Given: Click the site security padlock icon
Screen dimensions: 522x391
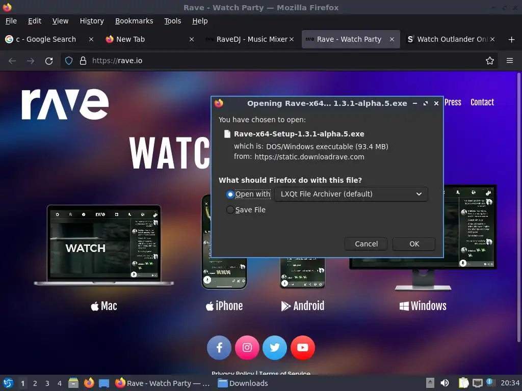Looking at the screenshot, I should (83, 61).
